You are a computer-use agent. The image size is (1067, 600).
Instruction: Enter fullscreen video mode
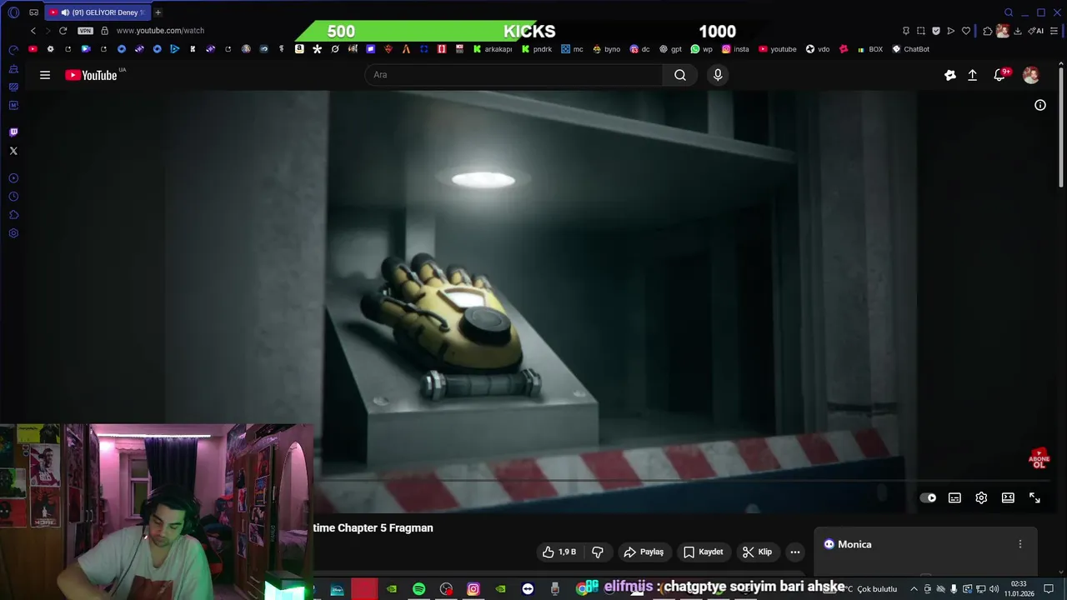click(1034, 497)
